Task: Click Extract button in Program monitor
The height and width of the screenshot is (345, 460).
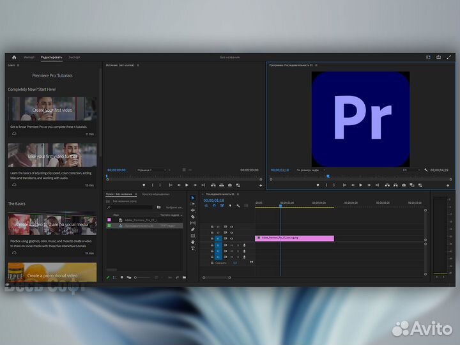Action: (395, 185)
